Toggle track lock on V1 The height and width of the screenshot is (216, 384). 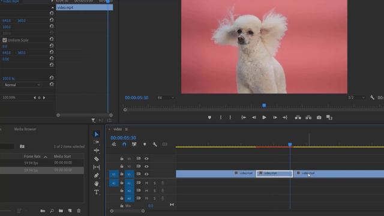pyautogui.click(x=122, y=174)
